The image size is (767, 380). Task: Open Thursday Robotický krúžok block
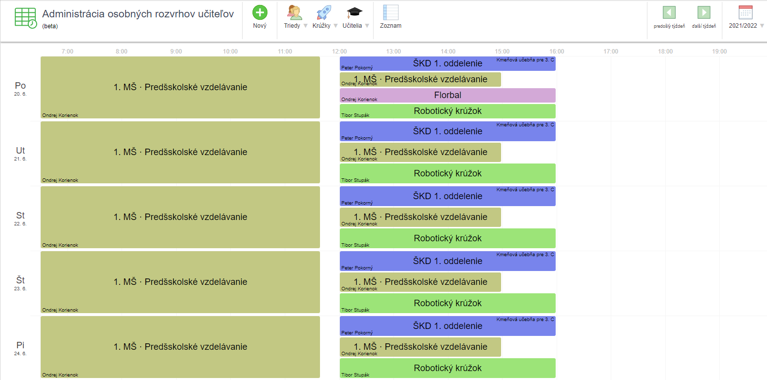pyautogui.click(x=447, y=303)
